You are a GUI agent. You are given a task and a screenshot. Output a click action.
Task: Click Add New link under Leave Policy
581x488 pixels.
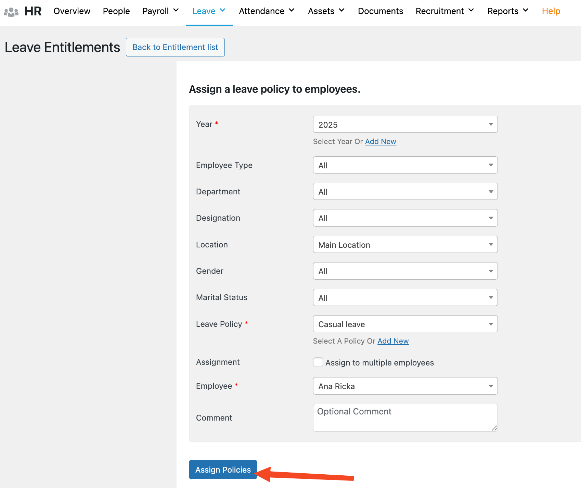[393, 341]
